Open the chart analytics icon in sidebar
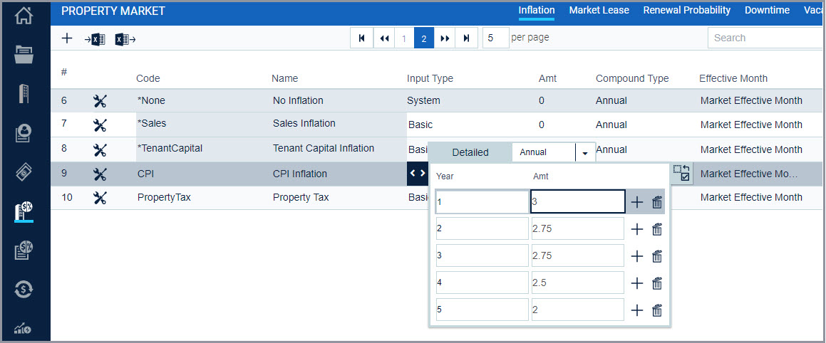 coord(24,328)
